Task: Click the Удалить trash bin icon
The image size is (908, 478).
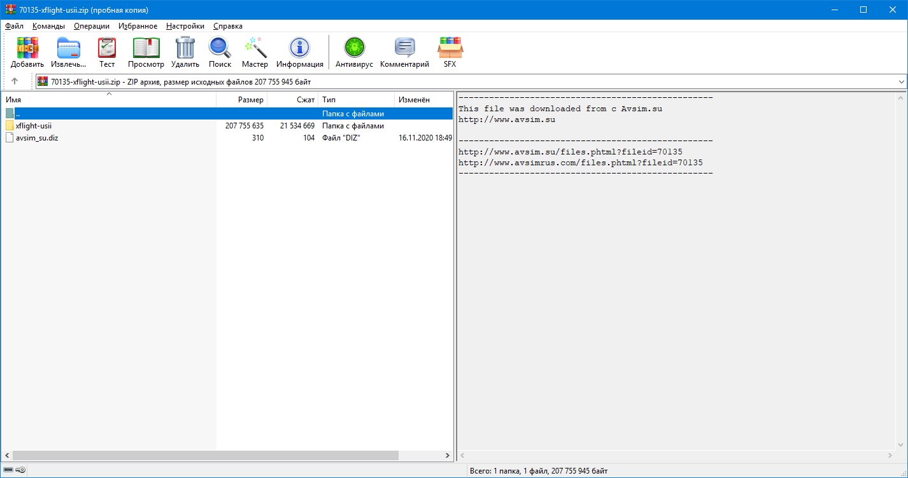Action: 185,48
